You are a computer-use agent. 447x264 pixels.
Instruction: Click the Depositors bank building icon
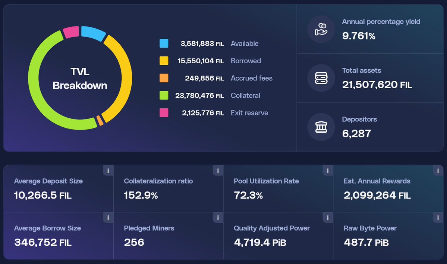pyautogui.click(x=321, y=127)
